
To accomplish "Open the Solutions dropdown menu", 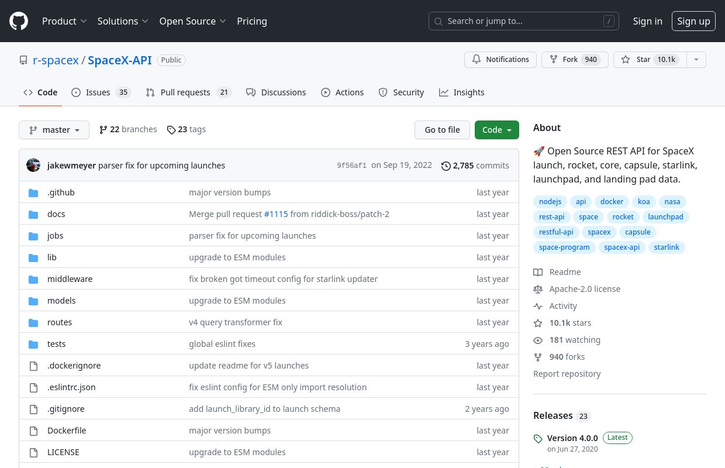I will [x=123, y=21].
